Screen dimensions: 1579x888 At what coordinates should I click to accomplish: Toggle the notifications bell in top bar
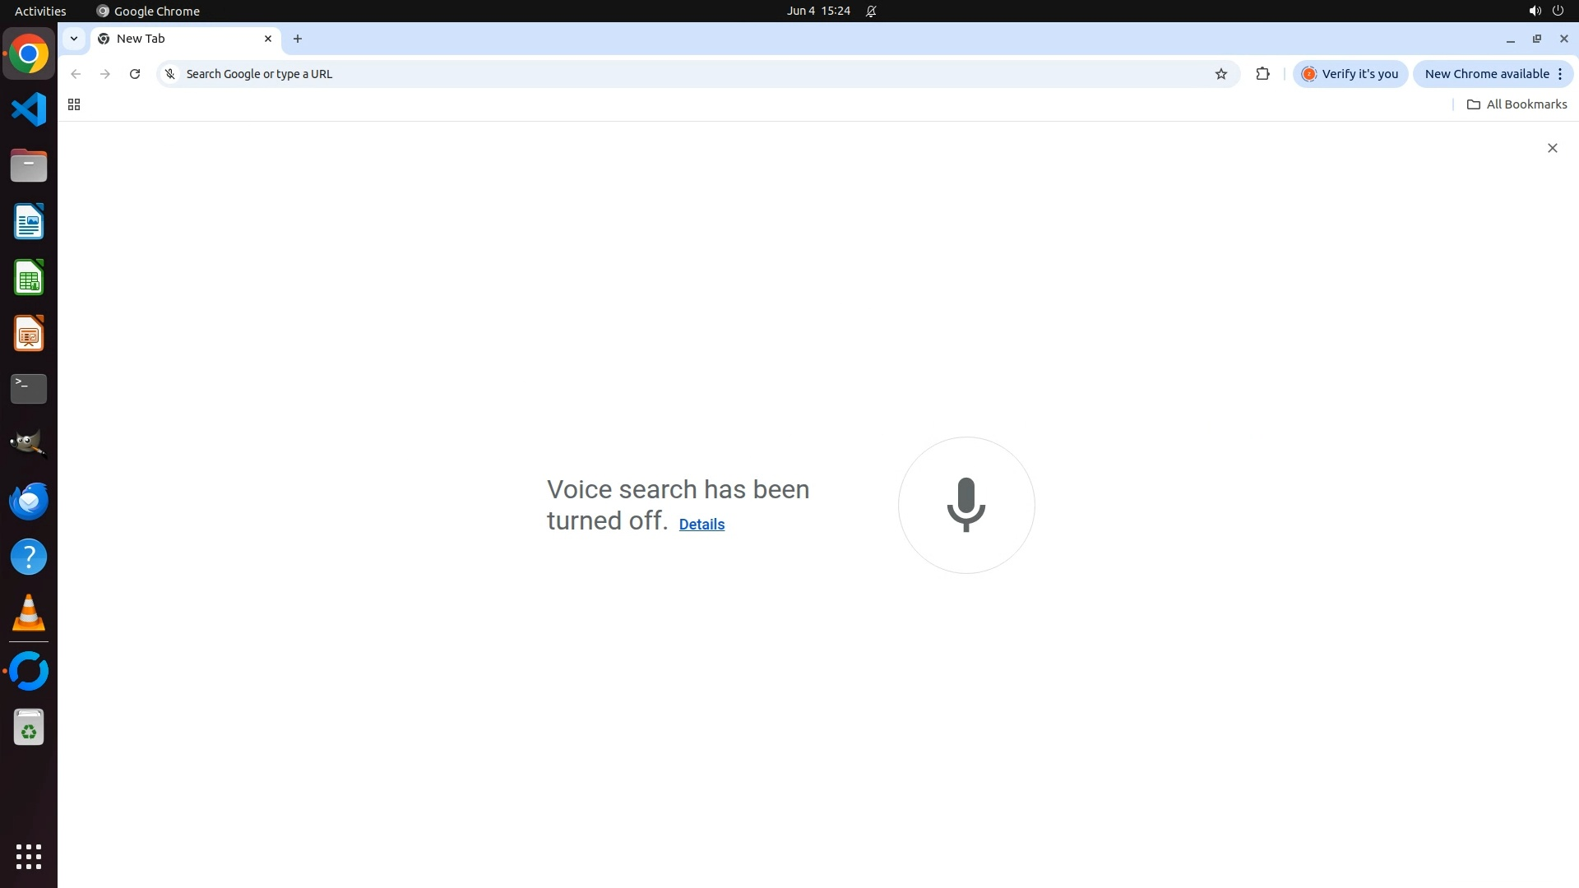pyautogui.click(x=872, y=12)
